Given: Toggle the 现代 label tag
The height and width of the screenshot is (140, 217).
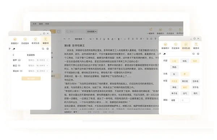Looking at the screenshot, I should pyautogui.click(x=195, y=93).
